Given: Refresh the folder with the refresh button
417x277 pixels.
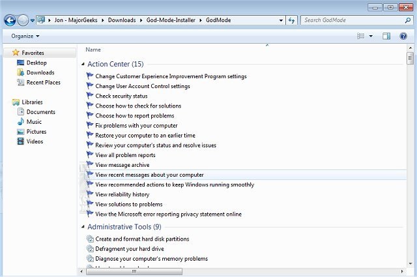Looking at the screenshot, I should (291, 20).
